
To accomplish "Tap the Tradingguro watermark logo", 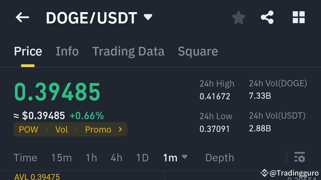I will point(264,172).
